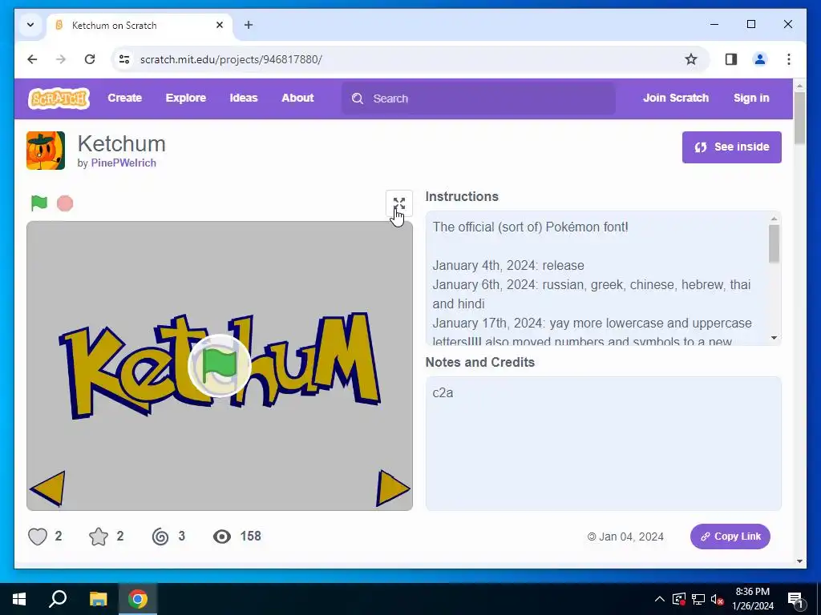The image size is (821, 615).
Task: Click the page scrollbar up arrow
Action: point(799,85)
